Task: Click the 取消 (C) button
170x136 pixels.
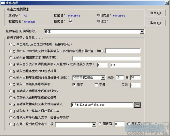Action: pyautogui.click(x=156, y=23)
